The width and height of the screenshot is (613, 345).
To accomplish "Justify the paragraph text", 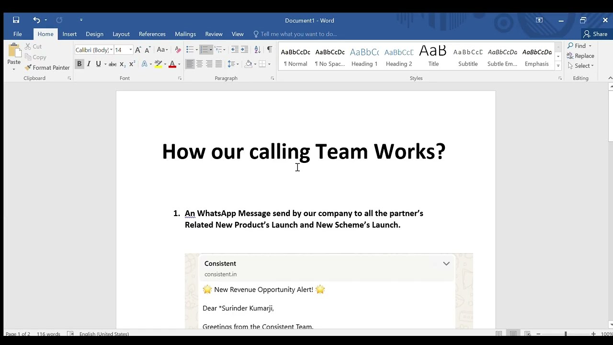I will pos(218,64).
